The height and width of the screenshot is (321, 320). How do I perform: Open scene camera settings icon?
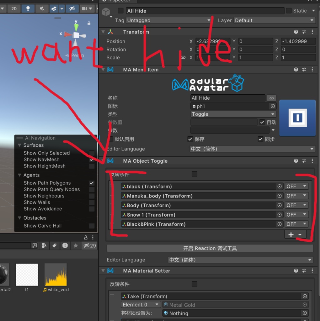[x=84, y=8]
